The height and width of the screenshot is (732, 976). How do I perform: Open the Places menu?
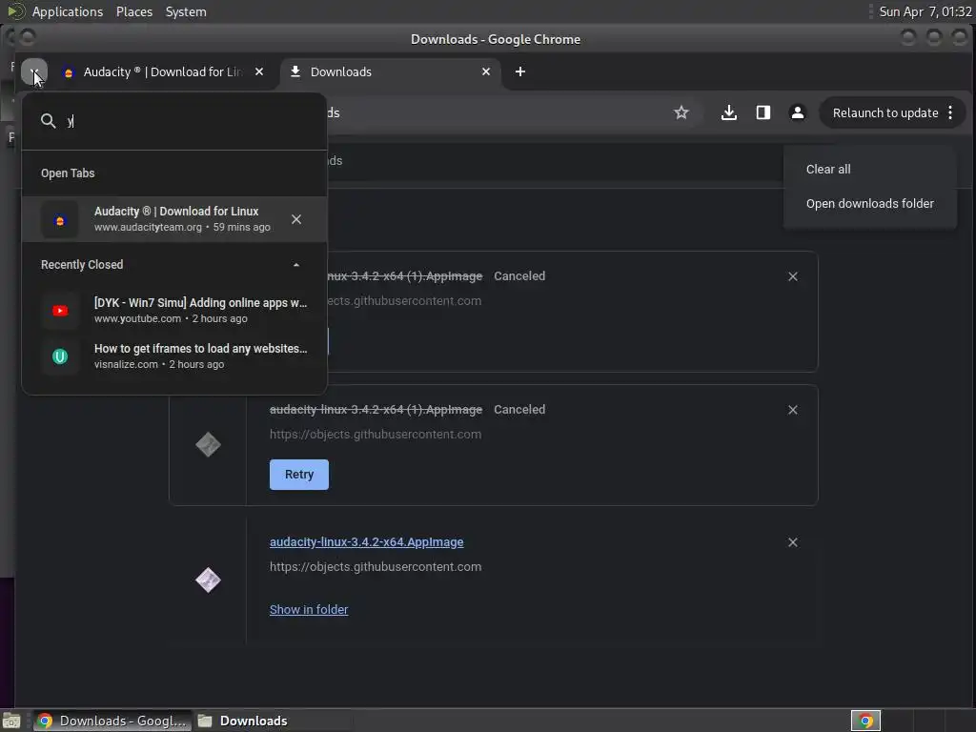[x=133, y=11]
